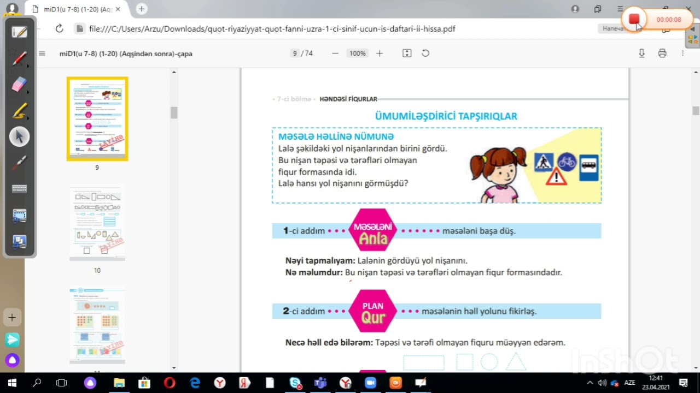Viewport: 700px width, 393px height.
Task: Click the Məsələni Anla hexagon badge
Action: (373, 231)
